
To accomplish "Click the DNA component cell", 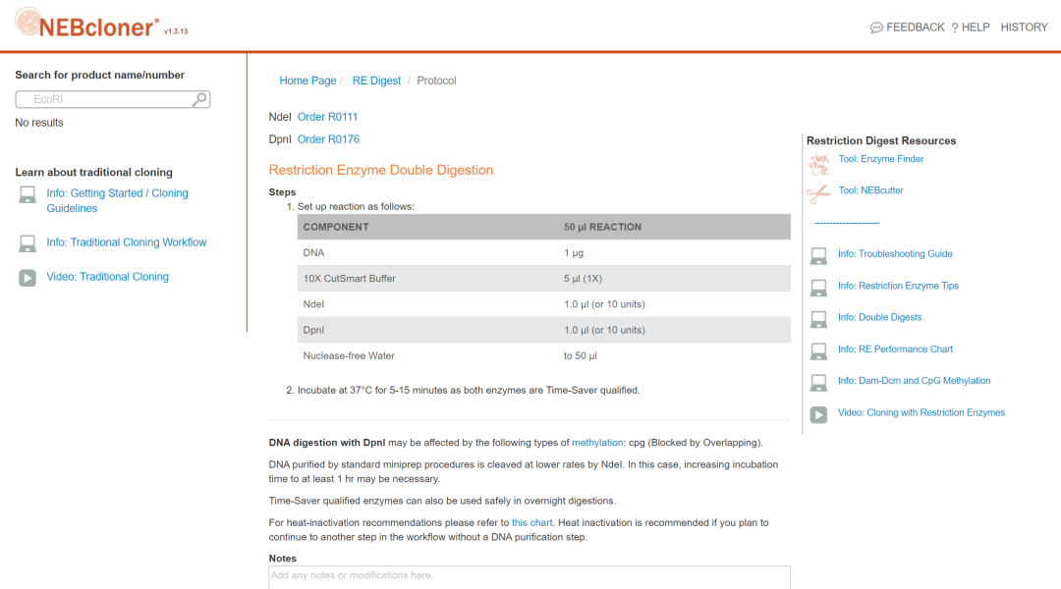I will pos(313,253).
